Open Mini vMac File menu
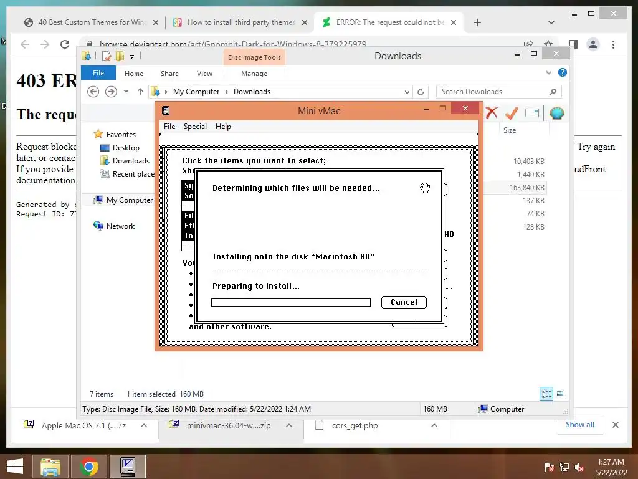The image size is (638, 479). 169,126
